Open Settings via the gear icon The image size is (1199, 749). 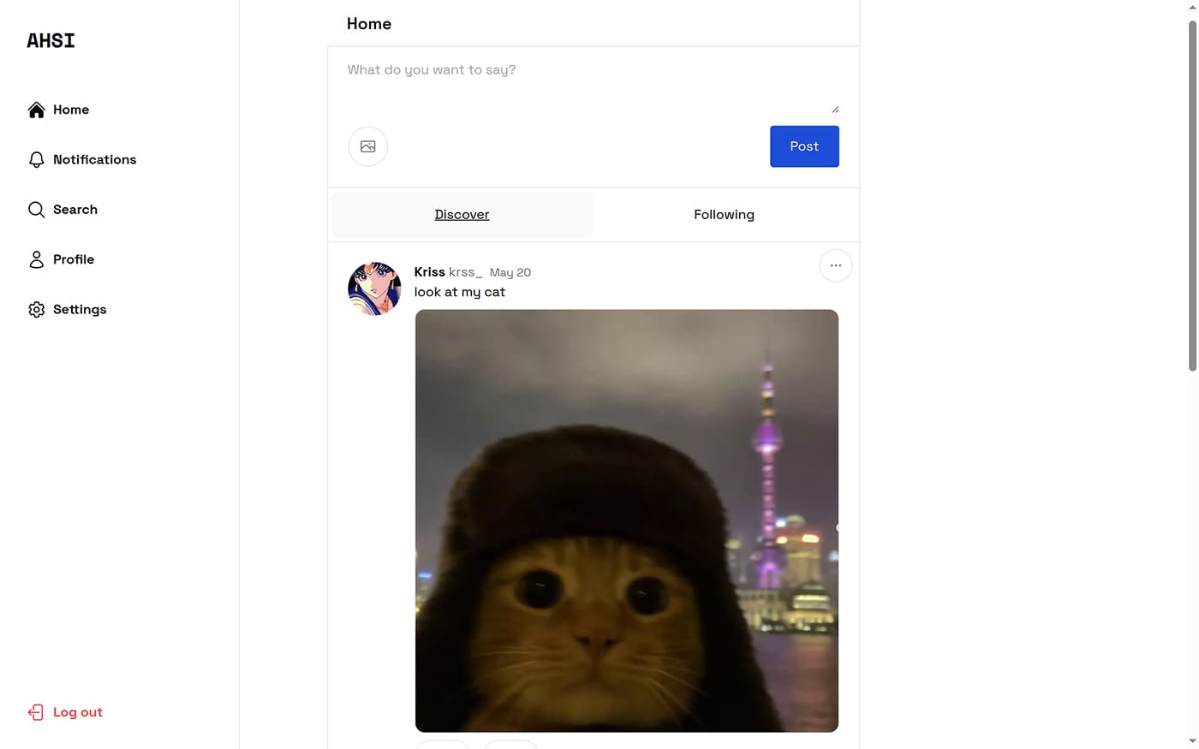coord(36,309)
